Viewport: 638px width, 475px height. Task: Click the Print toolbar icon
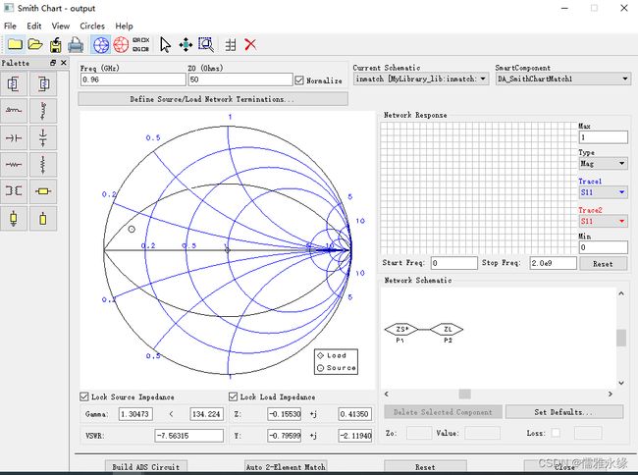(x=76, y=45)
